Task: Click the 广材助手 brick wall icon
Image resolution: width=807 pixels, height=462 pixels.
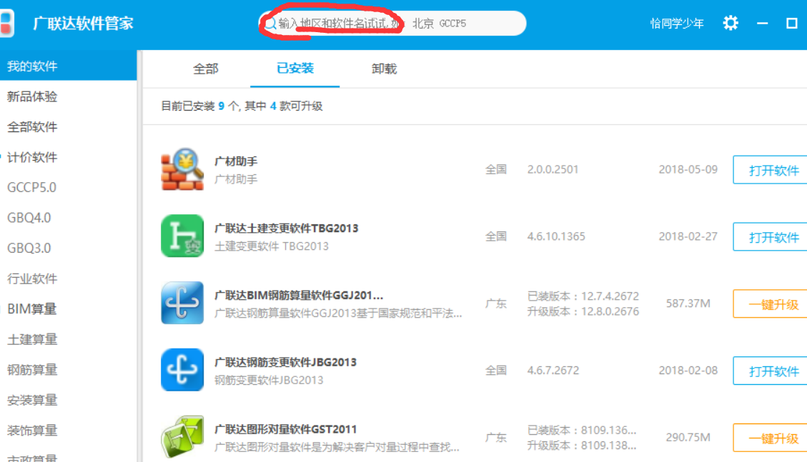Action: coord(182,169)
